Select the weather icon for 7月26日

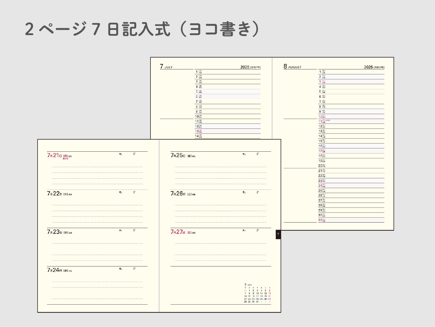coord(244,192)
